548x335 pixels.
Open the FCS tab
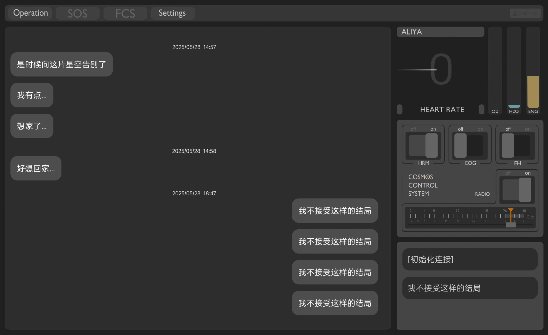point(125,13)
